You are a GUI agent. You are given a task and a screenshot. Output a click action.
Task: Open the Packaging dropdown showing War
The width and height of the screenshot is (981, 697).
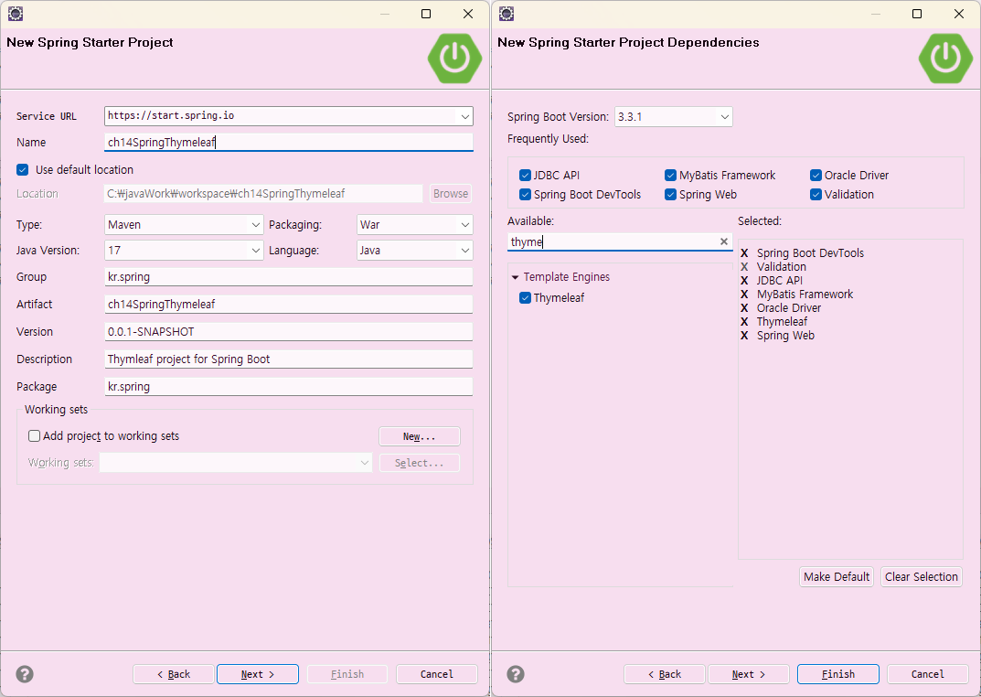pyautogui.click(x=464, y=225)
